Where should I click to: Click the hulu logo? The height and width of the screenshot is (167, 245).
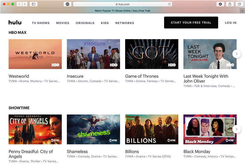point(15,22)
